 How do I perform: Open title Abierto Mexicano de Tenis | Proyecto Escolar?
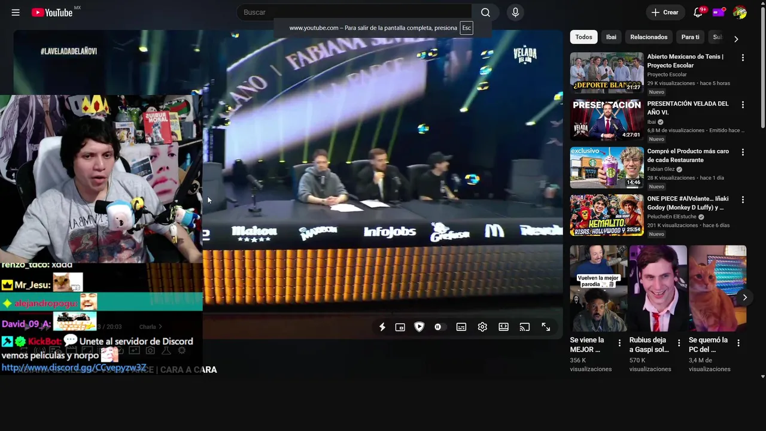[x=685, y=61]
